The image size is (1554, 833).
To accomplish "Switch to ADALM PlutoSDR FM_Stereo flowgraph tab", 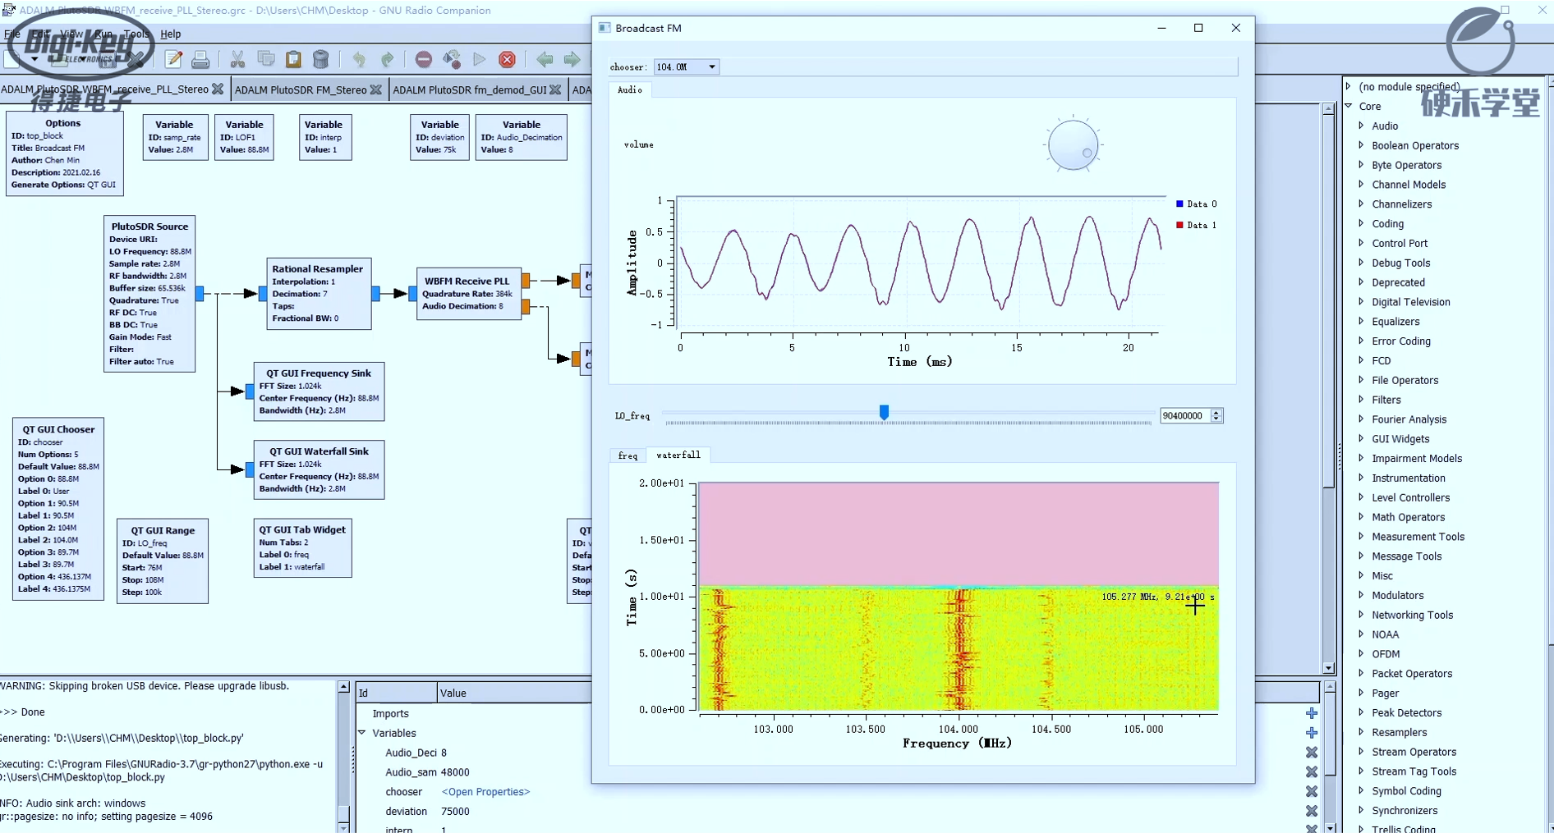I will [x=301, y=89].
